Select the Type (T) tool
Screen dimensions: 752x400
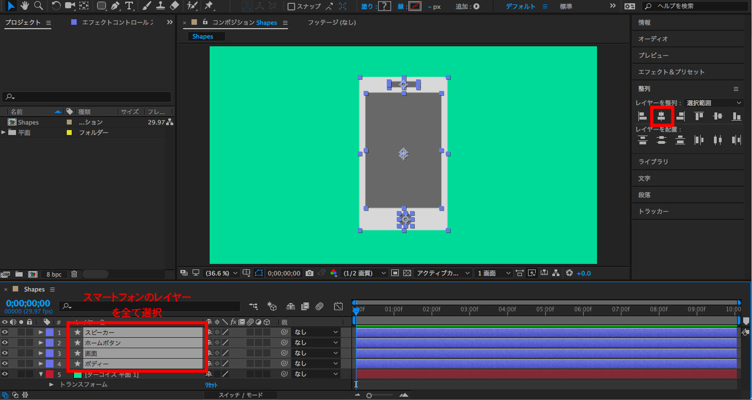pyautogui.click(x=129, y=6)
